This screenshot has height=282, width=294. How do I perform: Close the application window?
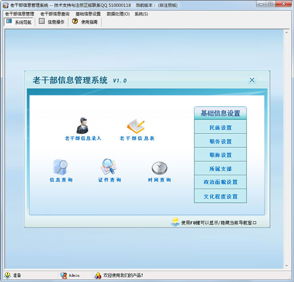point(284,4)
